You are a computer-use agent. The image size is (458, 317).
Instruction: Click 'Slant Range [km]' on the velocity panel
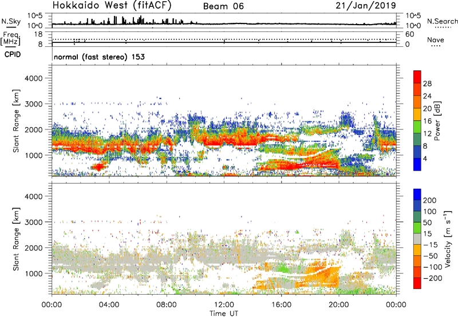[16, 239]
